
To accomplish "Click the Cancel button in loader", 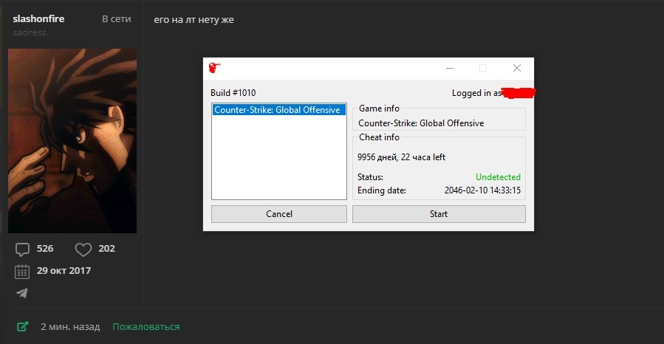I will [x=279, y=214].
